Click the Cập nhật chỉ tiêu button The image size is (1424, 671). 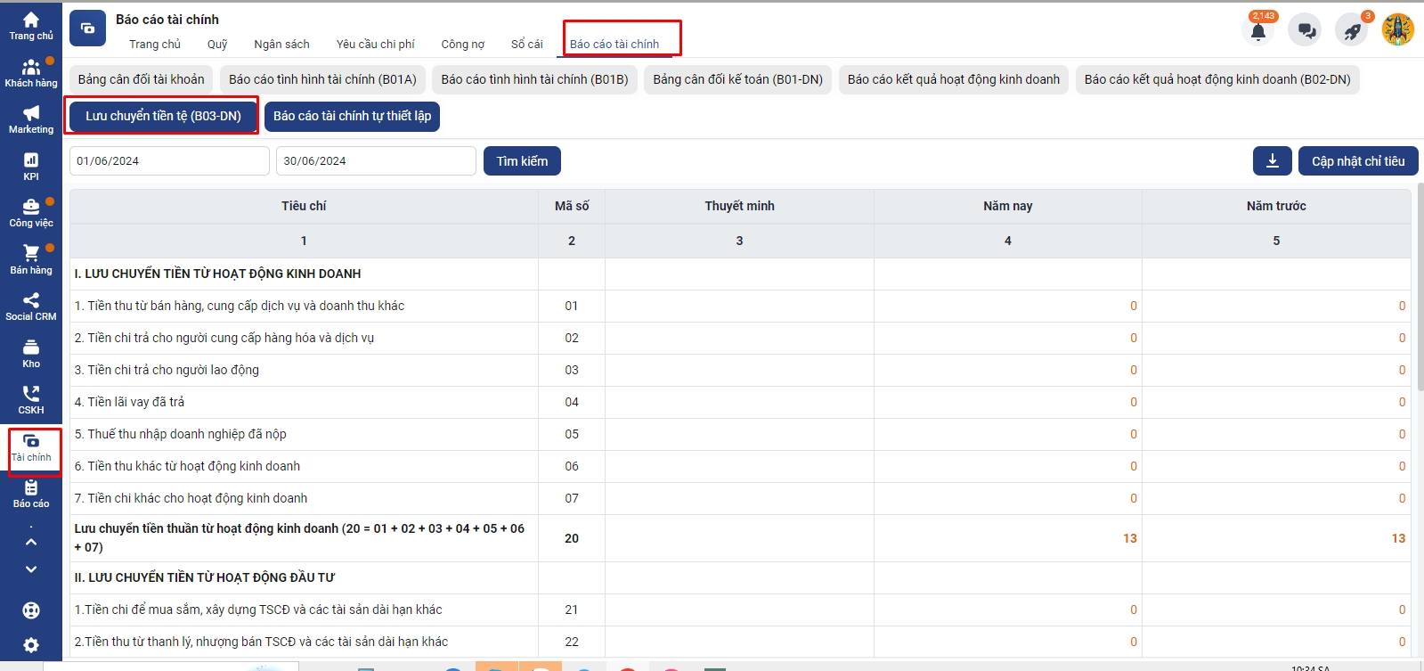coord(1357,161)
